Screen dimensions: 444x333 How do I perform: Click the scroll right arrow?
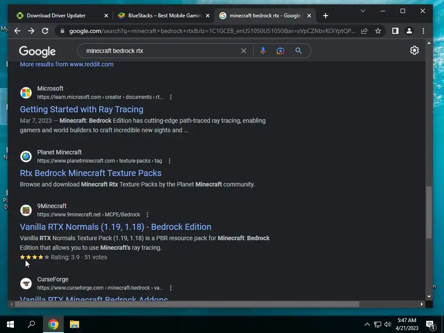pyautogui.click(x=422, y=304)
